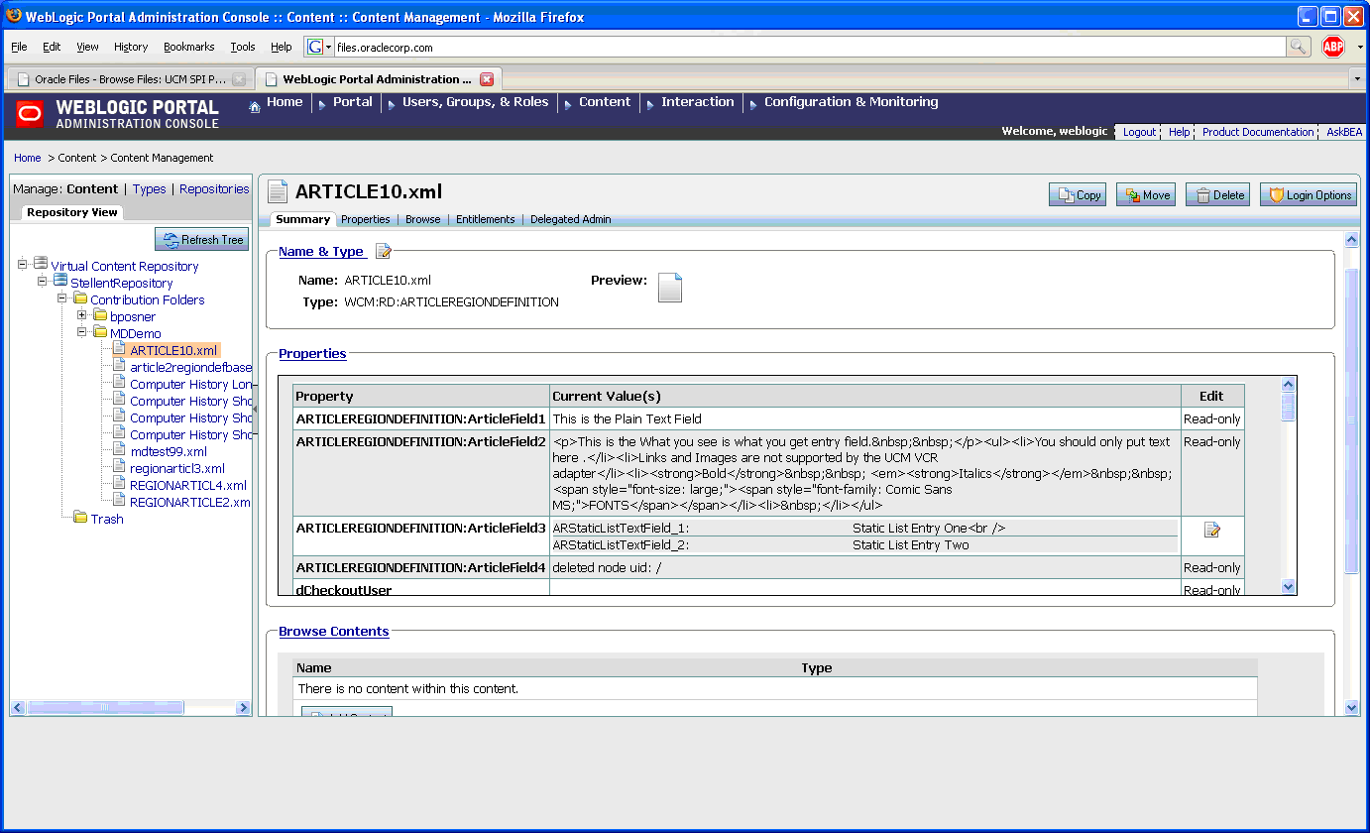
Task: Open the Bookmarks menu in Firefox
Action: [188, 46]
